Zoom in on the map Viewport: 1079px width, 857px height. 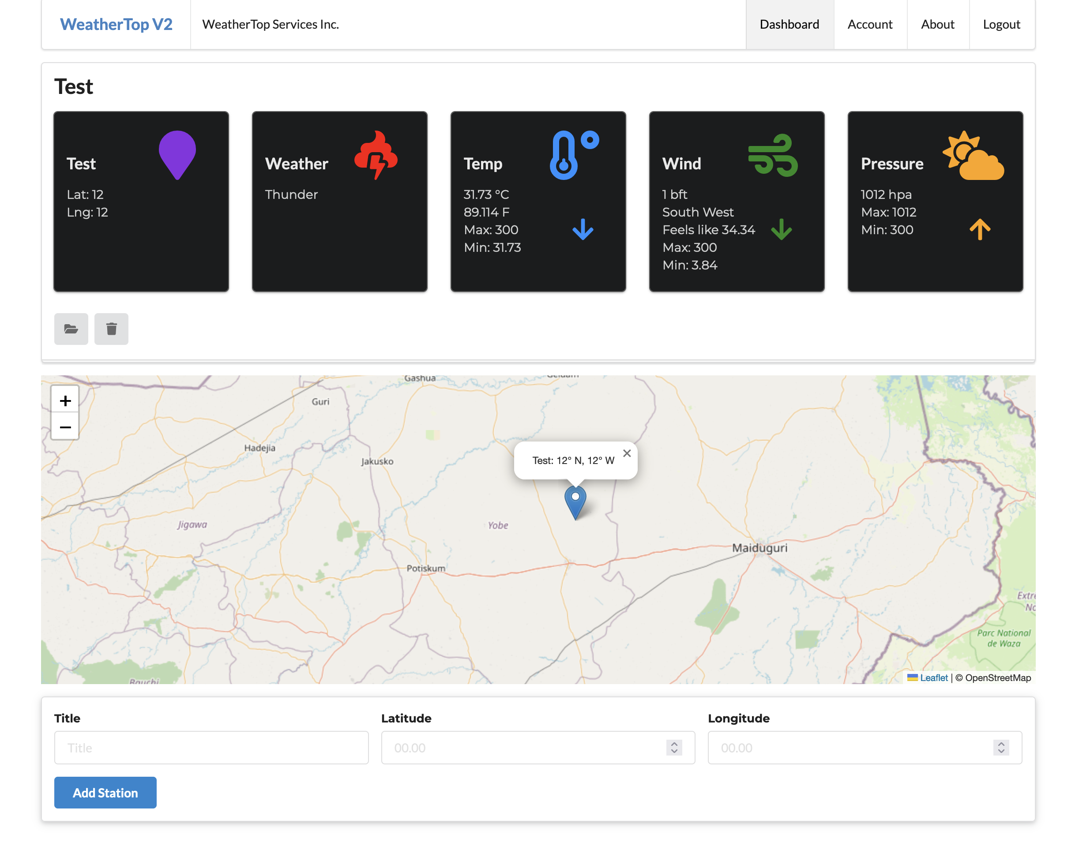(65, 400)
